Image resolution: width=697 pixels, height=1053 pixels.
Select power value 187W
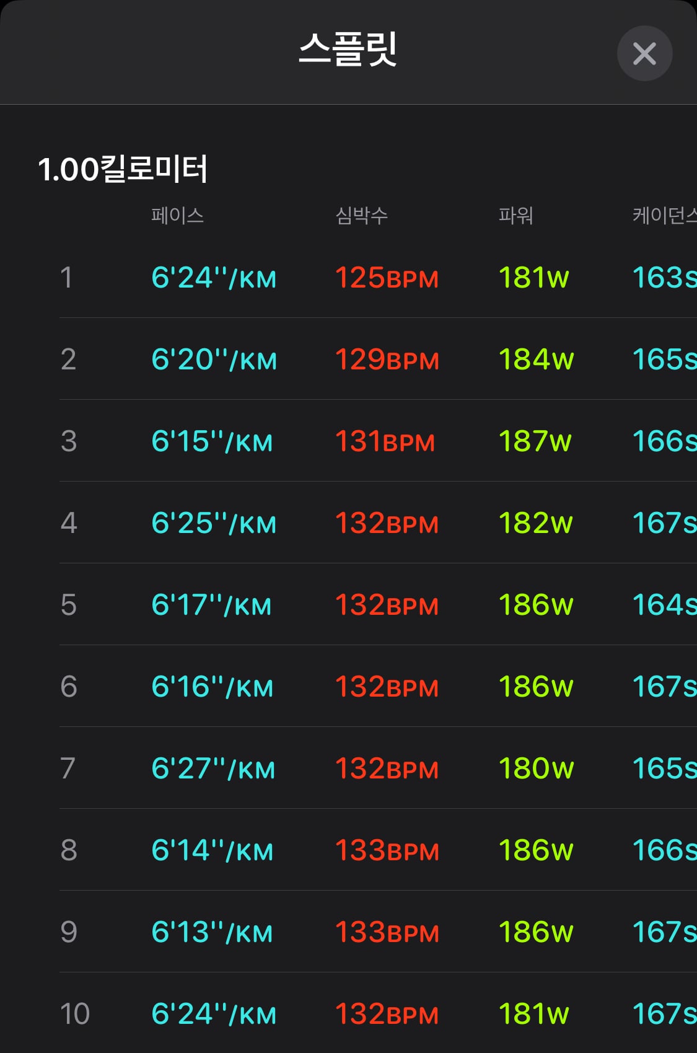pos(535,441)
